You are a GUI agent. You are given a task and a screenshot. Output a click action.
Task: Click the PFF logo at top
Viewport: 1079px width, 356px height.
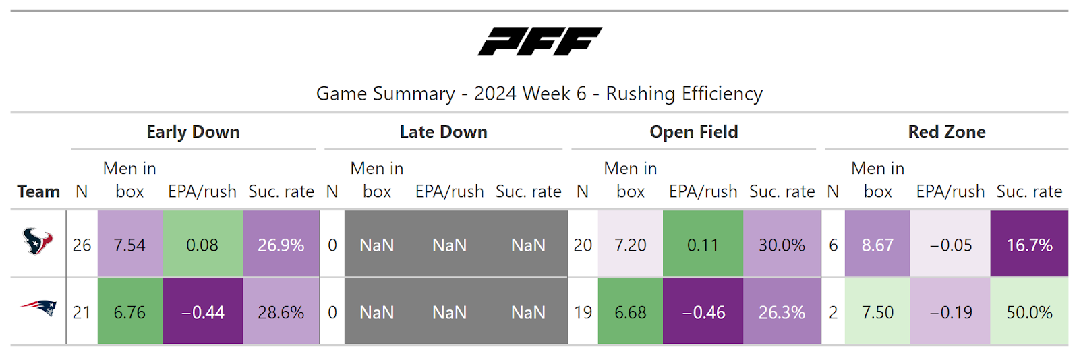click(539, 42)
